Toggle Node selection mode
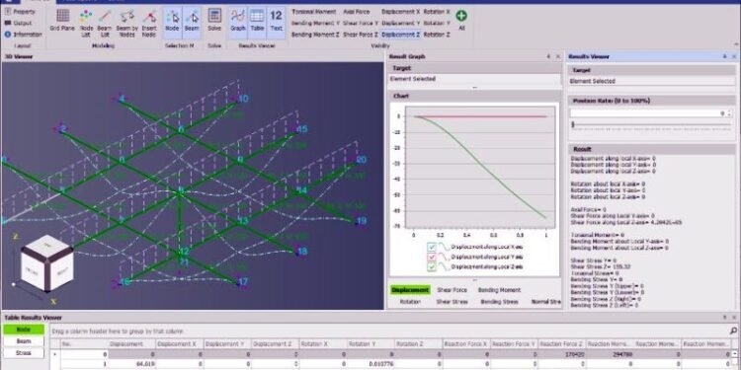Viewport: 741px width, 370px height. (172, 22)
